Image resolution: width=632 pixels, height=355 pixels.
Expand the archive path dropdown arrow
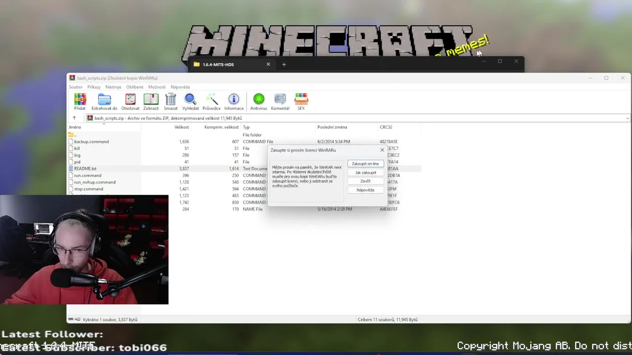point(627,118)
